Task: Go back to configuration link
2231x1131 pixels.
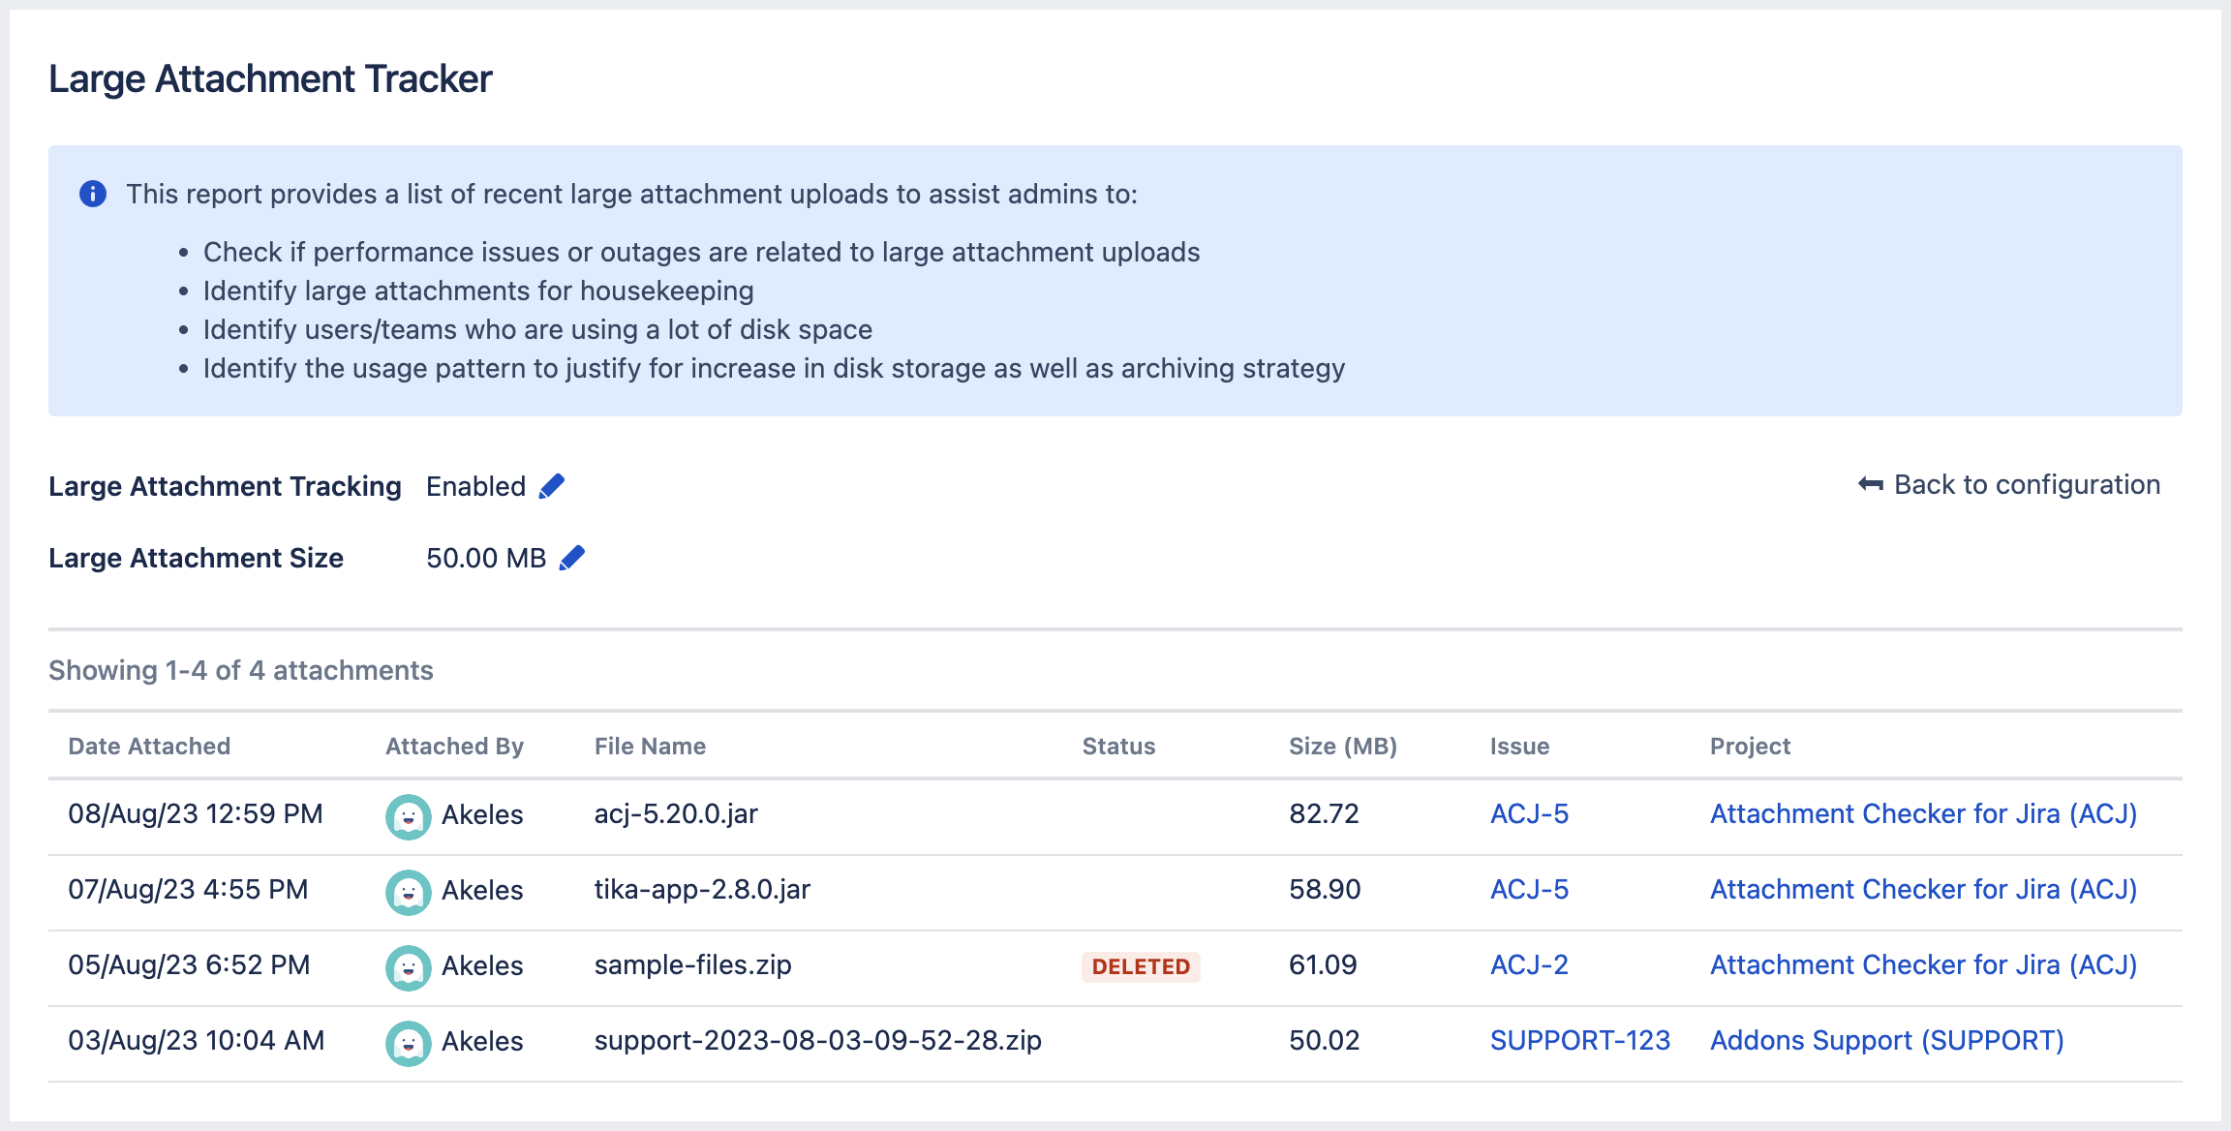Action: click(x=2026, y=484)
